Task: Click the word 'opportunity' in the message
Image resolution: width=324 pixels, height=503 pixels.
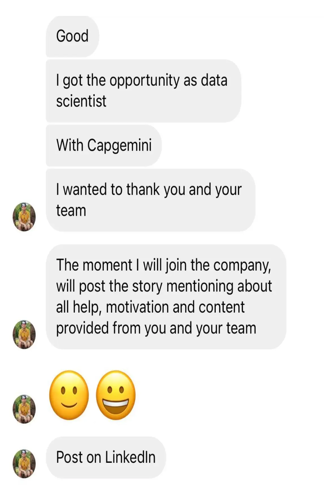Action: coord(144,80)
